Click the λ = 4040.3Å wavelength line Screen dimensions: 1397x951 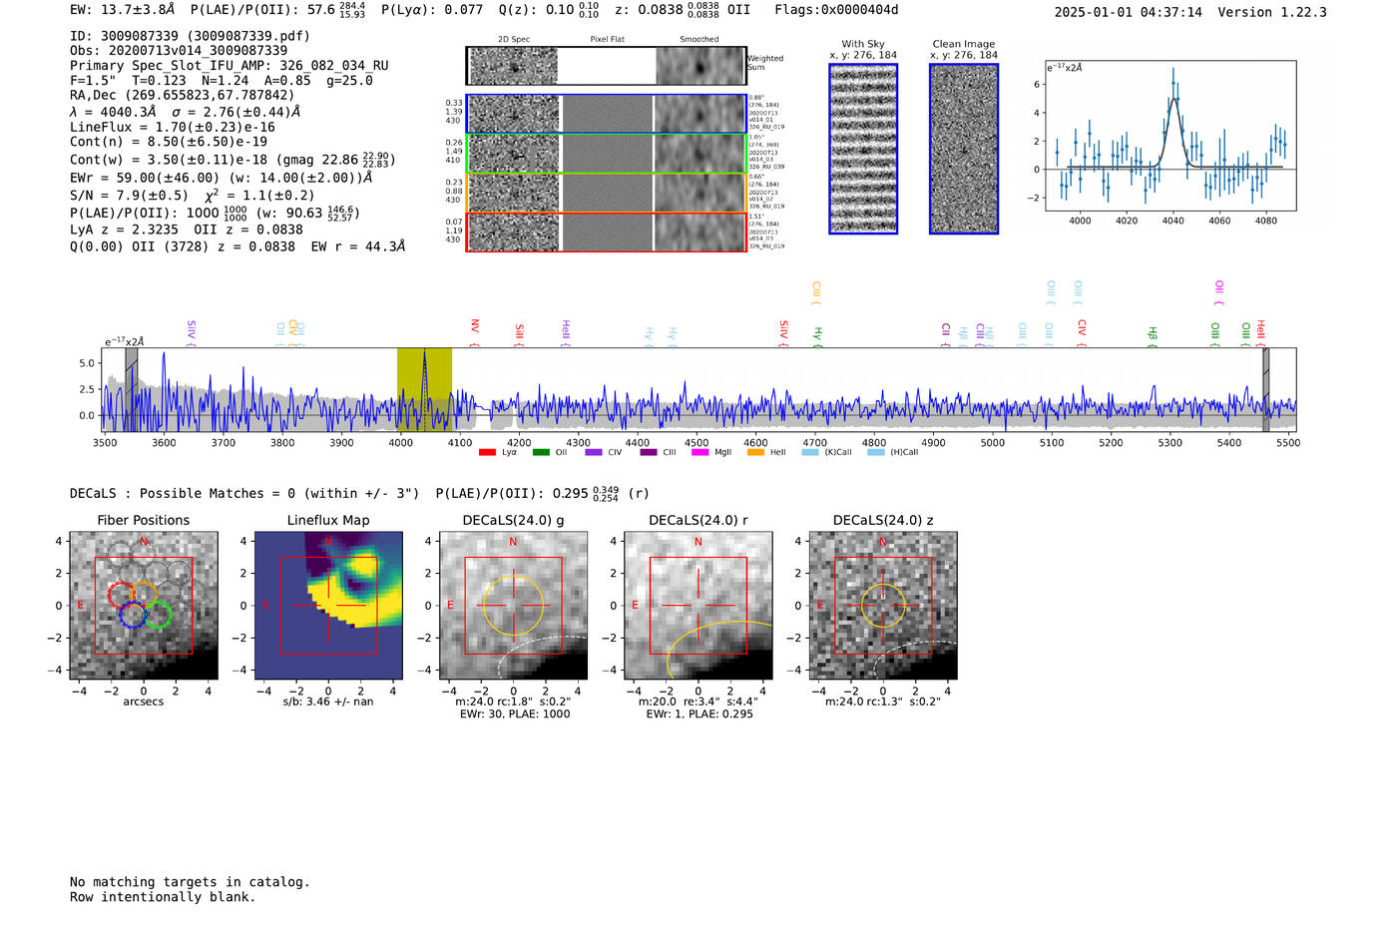[x=185, y=112]
